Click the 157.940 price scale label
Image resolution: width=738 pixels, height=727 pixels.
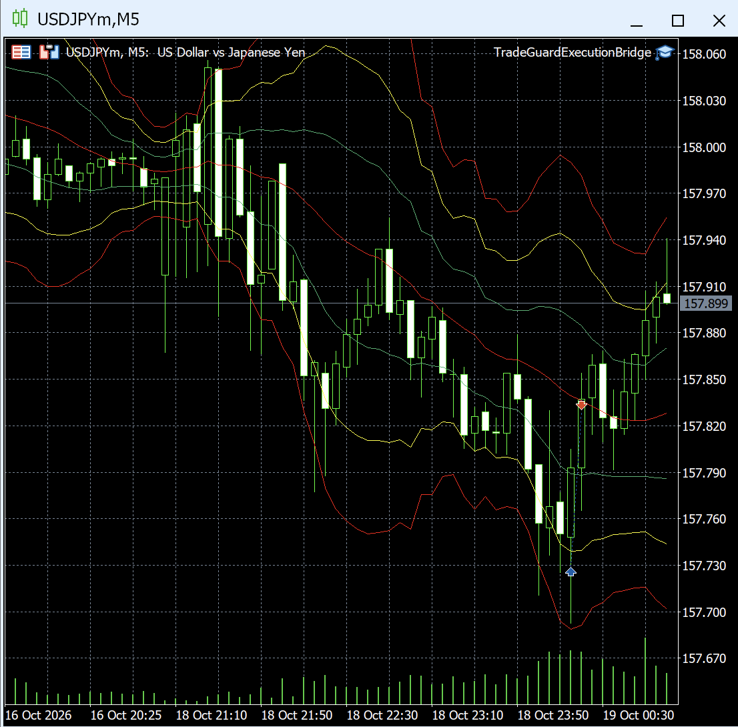click(704, 240)
